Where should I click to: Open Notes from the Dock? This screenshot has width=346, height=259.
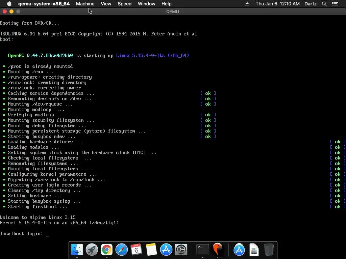pos(151,250)
